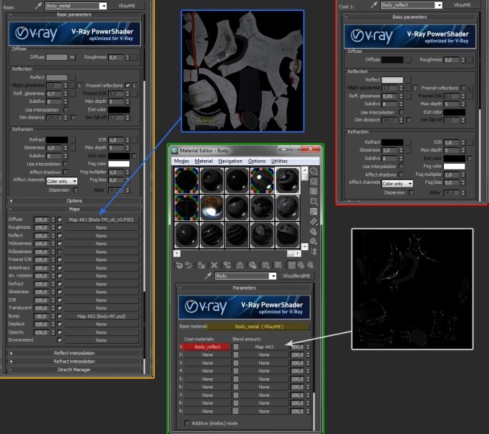Click the Sample UV Tiling icon
This screenshot has height=434, width=489.
(314, 202)
